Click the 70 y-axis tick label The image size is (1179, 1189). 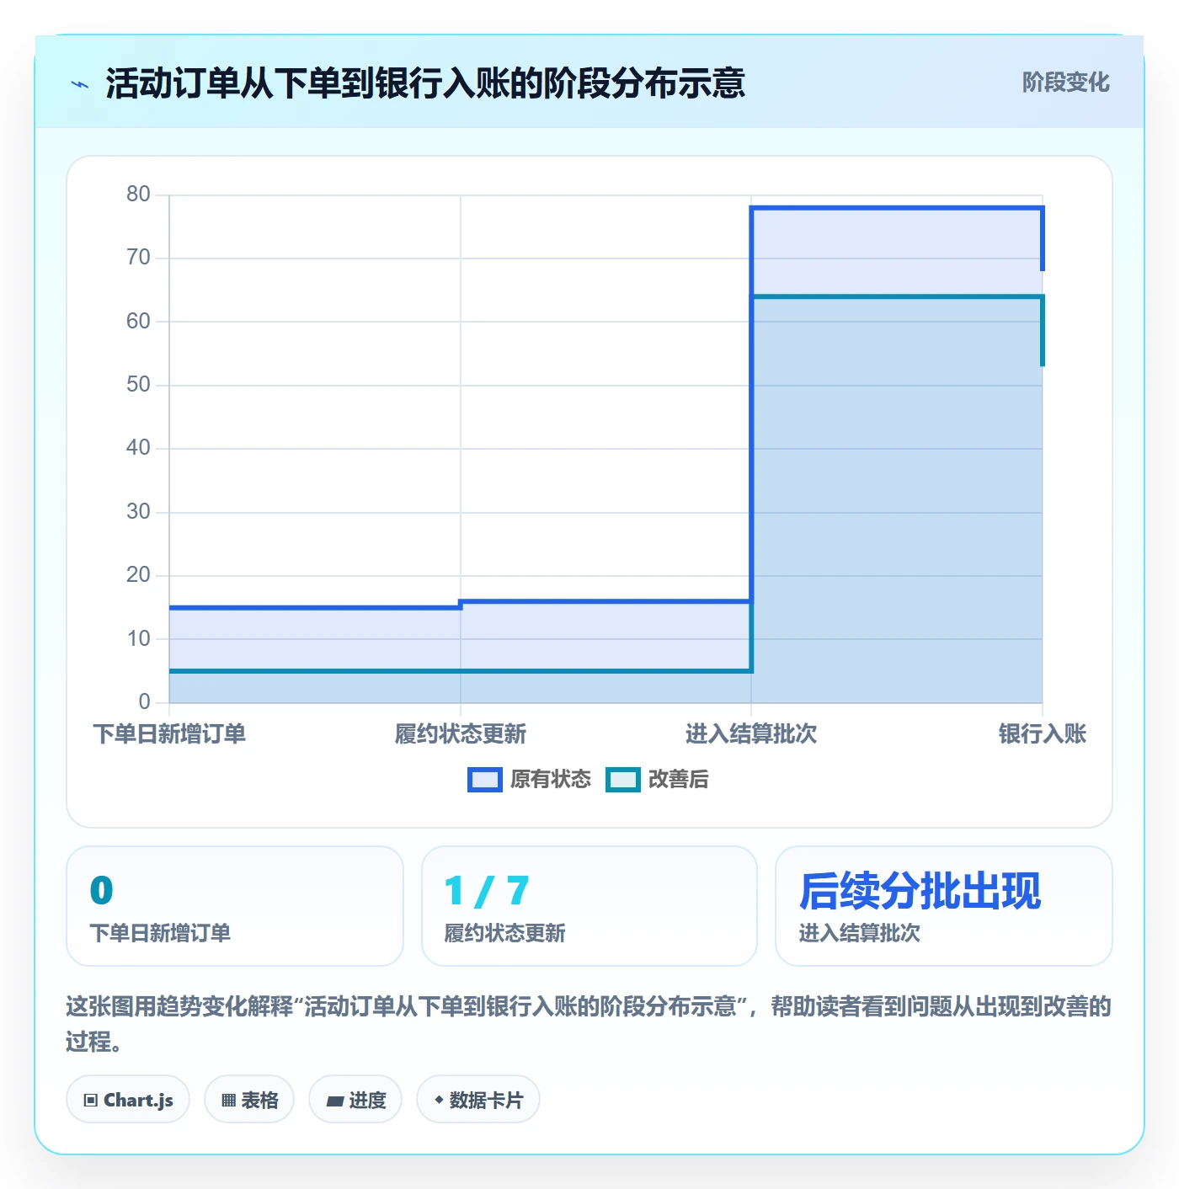pyautogui.click(x=138, y=258)
